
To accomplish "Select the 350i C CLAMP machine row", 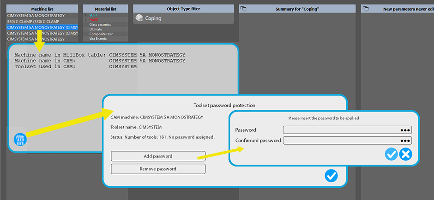I will click(x=42, y=21).
